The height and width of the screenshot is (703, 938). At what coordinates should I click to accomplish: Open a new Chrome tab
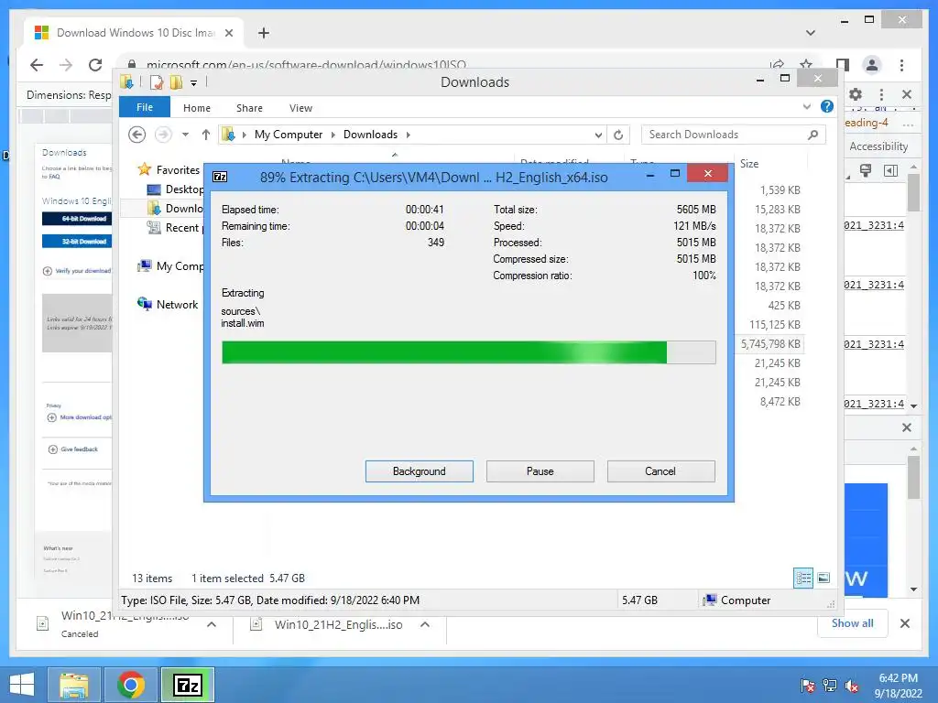tap(264, 33)
